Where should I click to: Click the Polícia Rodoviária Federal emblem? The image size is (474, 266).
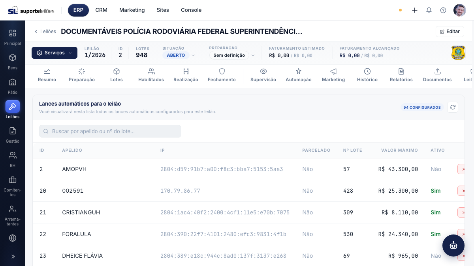[458, 53]
